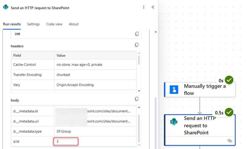Click the Cache-Control field cell
The width and height of the screenshot is (247, 149).
click(33, 65)
